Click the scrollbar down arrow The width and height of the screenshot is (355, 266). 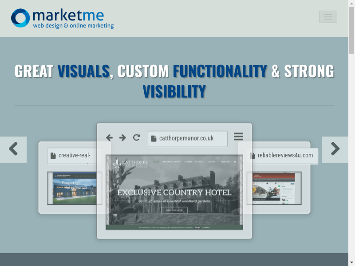(x=351, y=262)
